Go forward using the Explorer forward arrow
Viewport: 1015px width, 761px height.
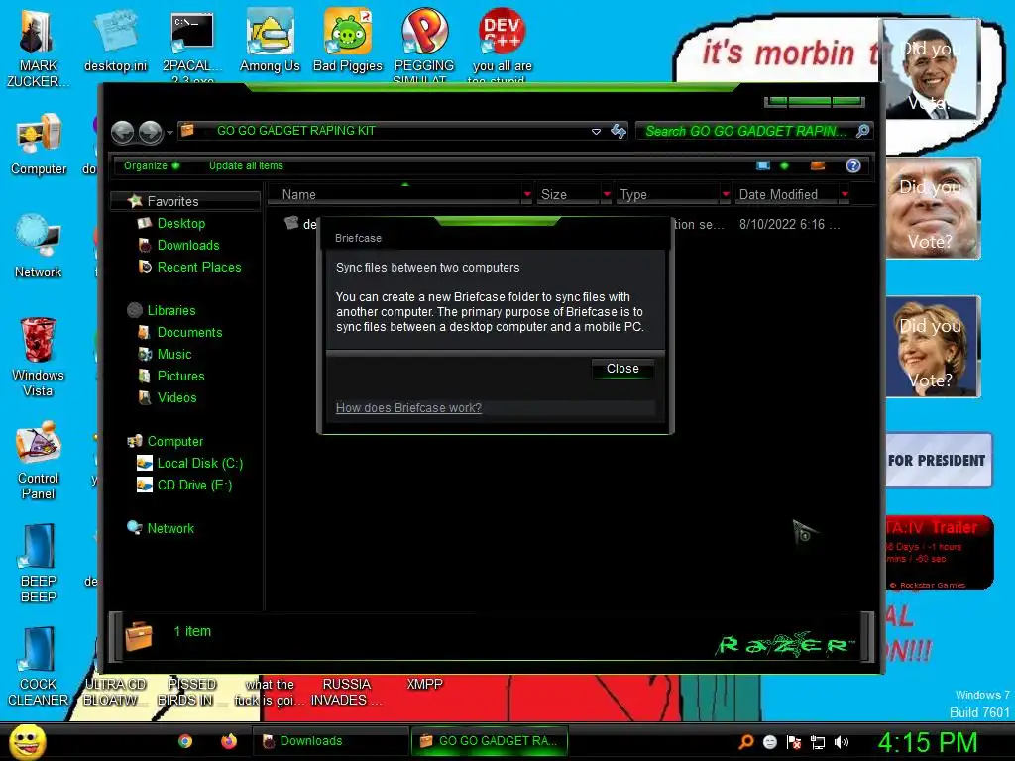tap(151, 132)
